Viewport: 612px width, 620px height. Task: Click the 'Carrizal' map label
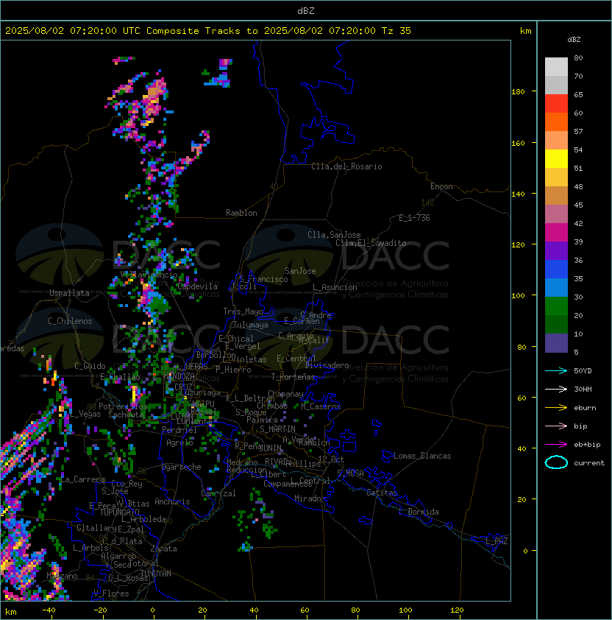pos(218,493)
